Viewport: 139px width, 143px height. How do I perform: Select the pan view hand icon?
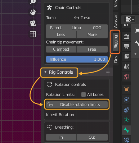coord(33,12)
